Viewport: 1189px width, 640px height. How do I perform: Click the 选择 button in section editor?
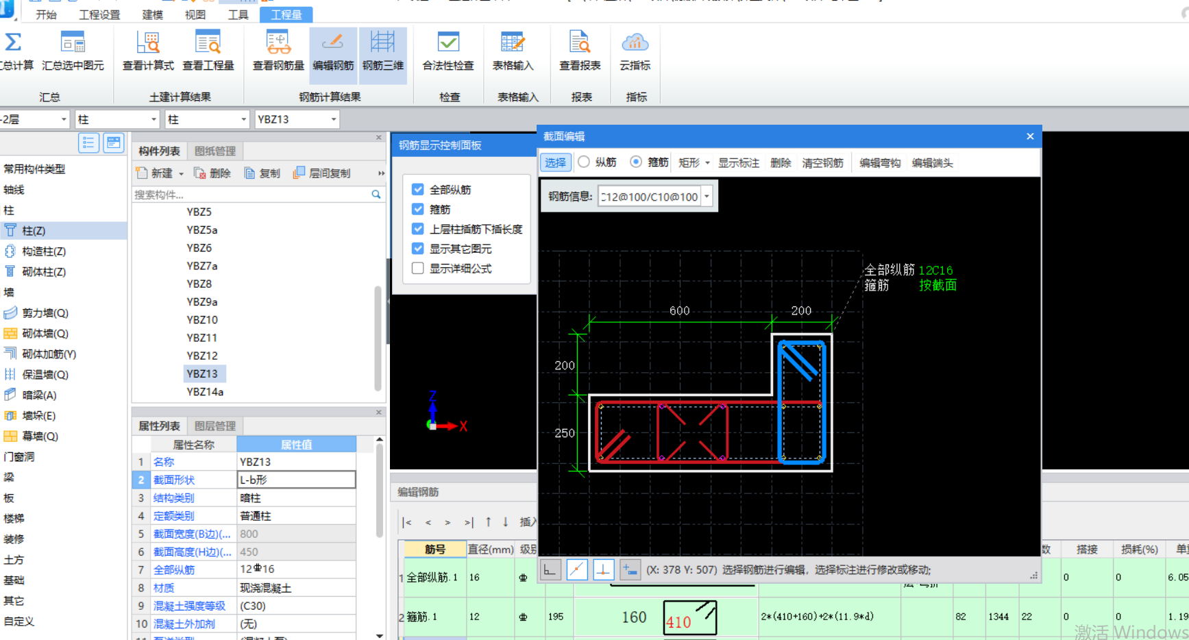coord(555,162)
